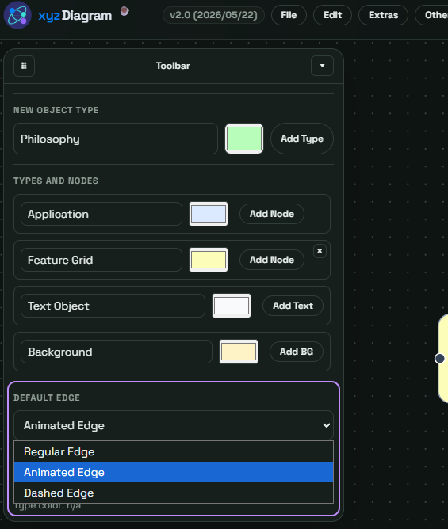Screen dimensions: 448x529
Task: Click the Application type name field
Action: tap(101, 214)
